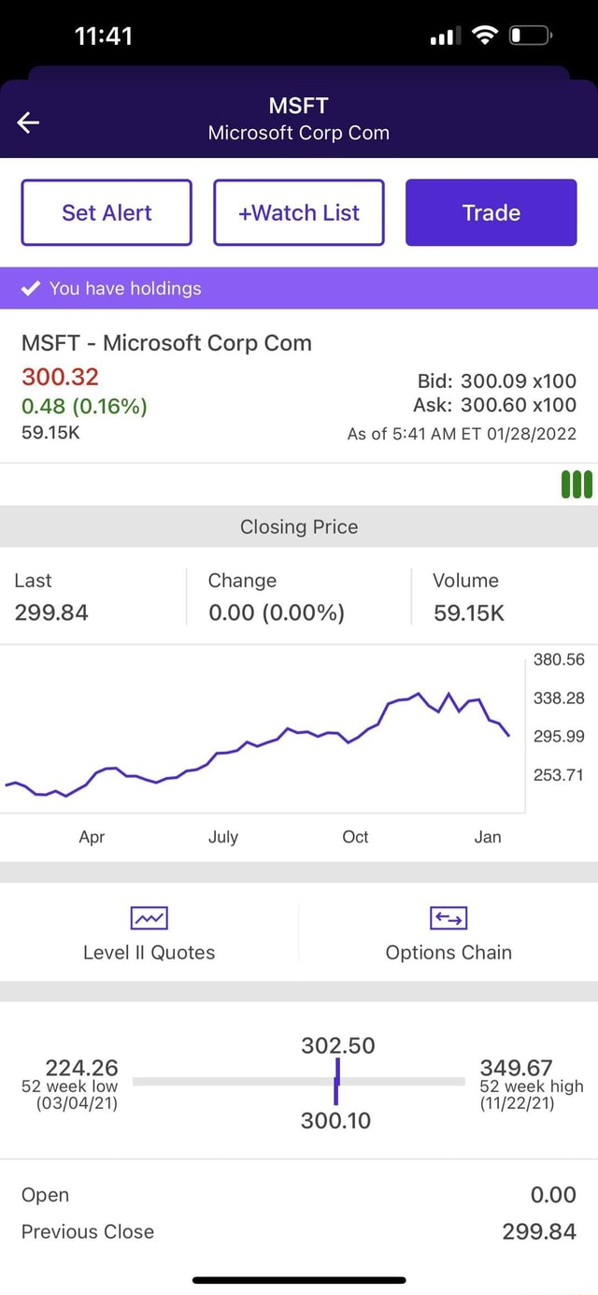Image resolution: width=598 pixels, height=1295 pixels.
Task: Tap the green three-bars rating indicator
Action: click(x=577, y=484)
